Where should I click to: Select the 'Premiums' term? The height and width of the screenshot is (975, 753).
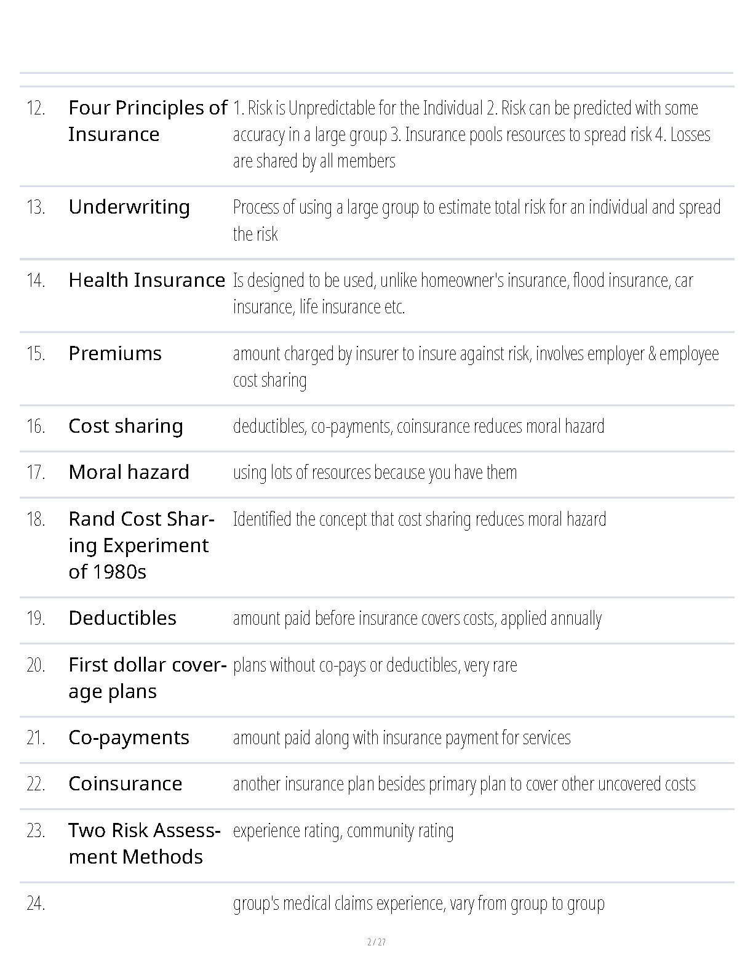point(115,353)
